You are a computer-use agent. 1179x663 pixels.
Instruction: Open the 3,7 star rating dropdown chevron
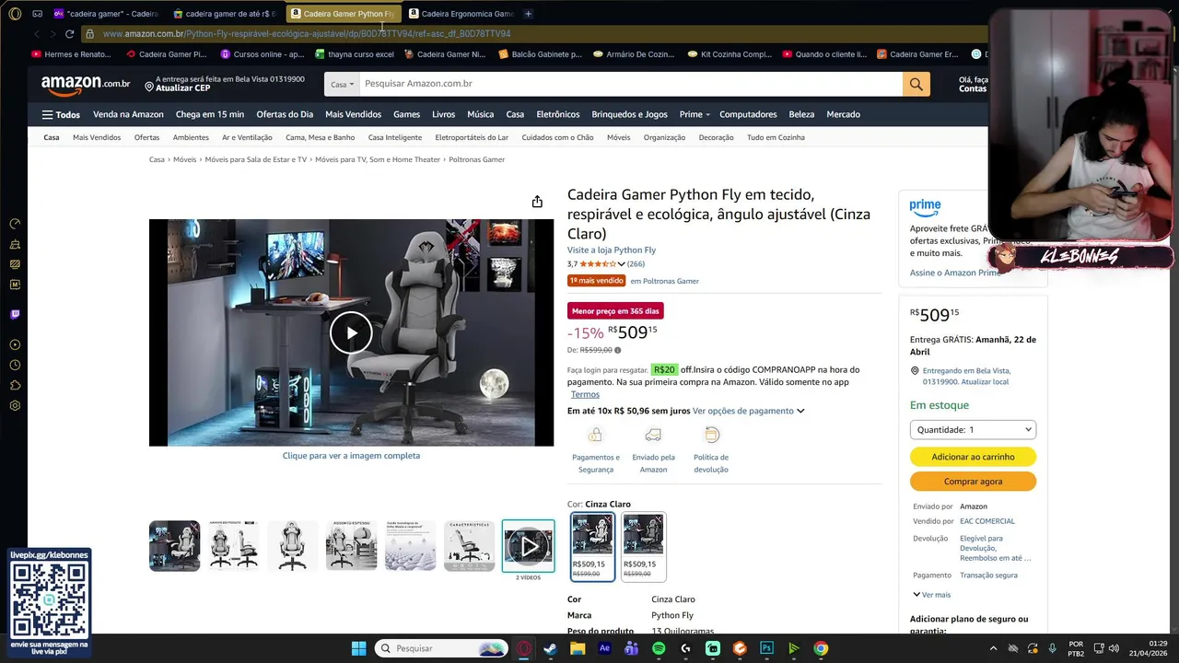pos(622,264)
